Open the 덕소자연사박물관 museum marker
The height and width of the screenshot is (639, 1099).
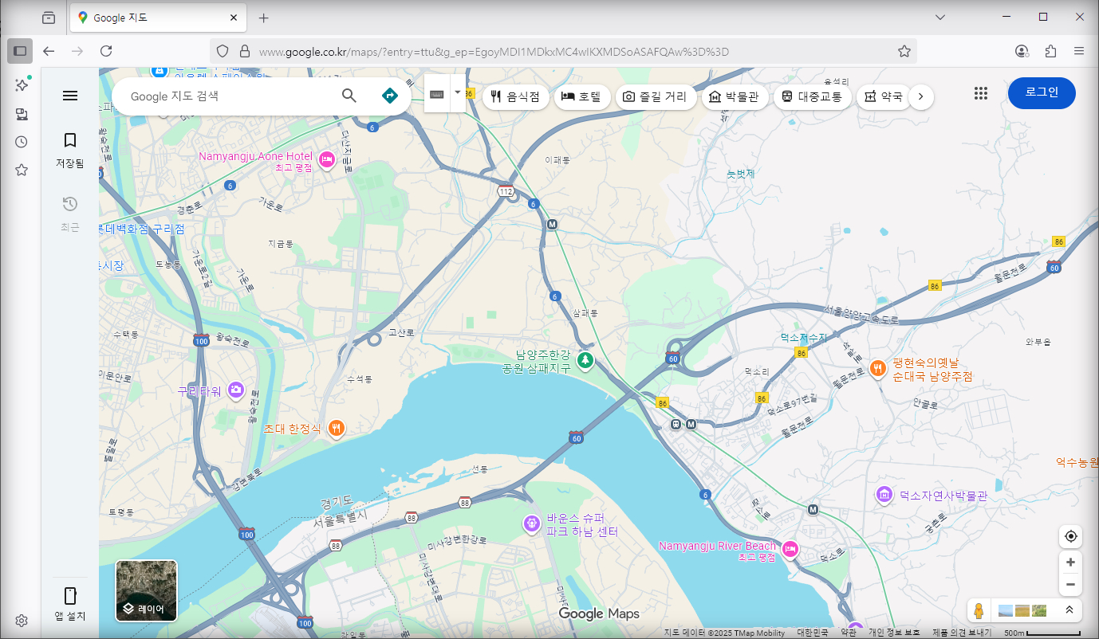coord(884,495)
